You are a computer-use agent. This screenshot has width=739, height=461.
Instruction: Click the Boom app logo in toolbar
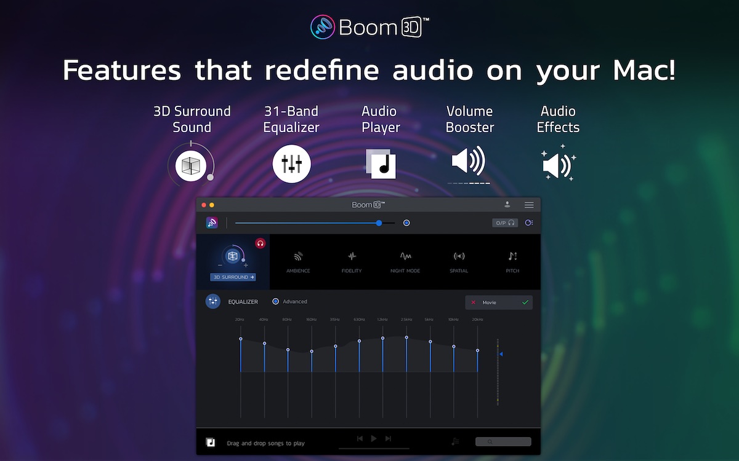pyautogui.click(x=212, y=223)
